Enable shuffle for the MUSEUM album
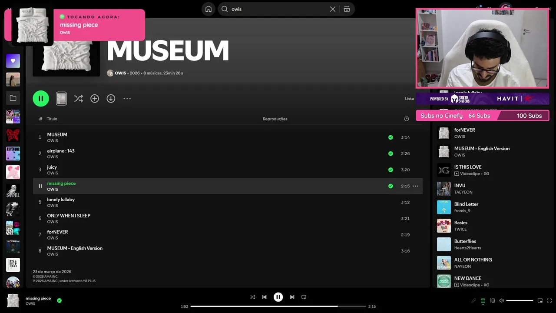 click(78, 99)
